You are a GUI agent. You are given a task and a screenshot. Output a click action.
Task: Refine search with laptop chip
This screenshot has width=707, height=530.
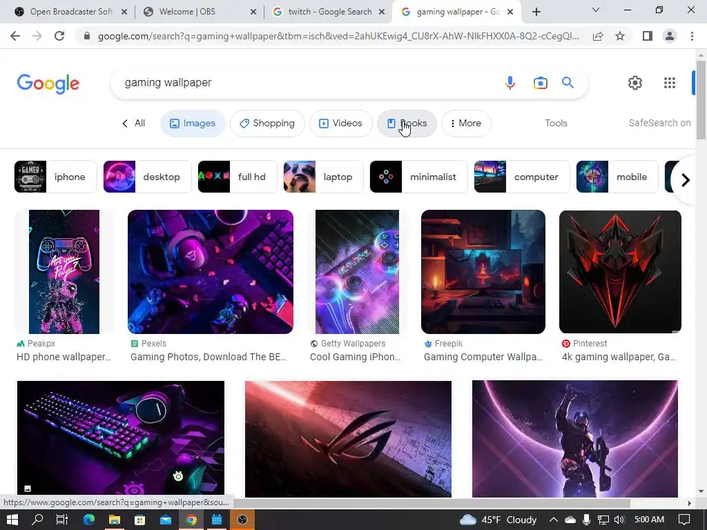tap(323, 177)
